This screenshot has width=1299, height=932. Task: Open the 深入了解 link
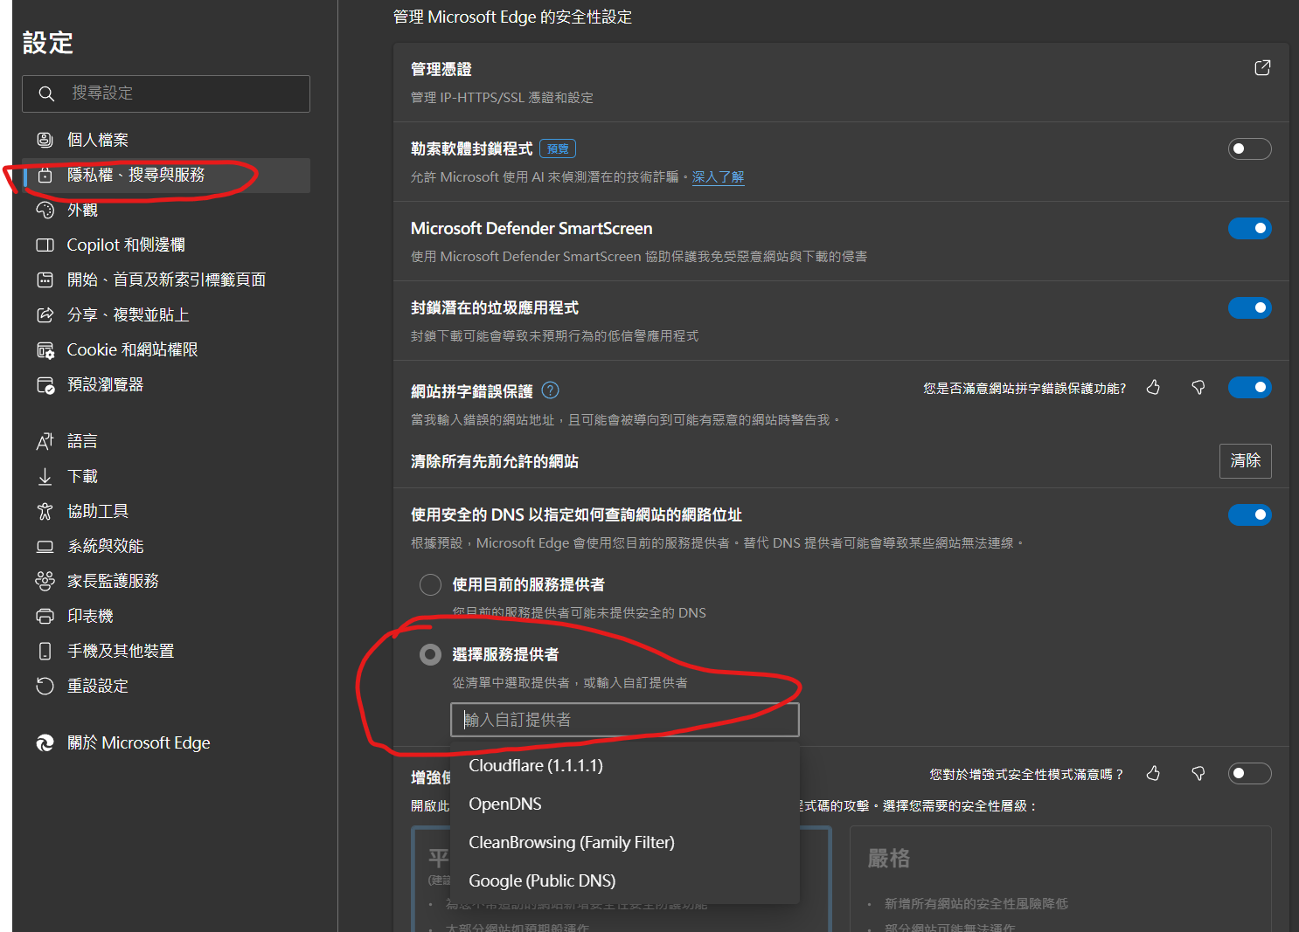tap(718, 176)
